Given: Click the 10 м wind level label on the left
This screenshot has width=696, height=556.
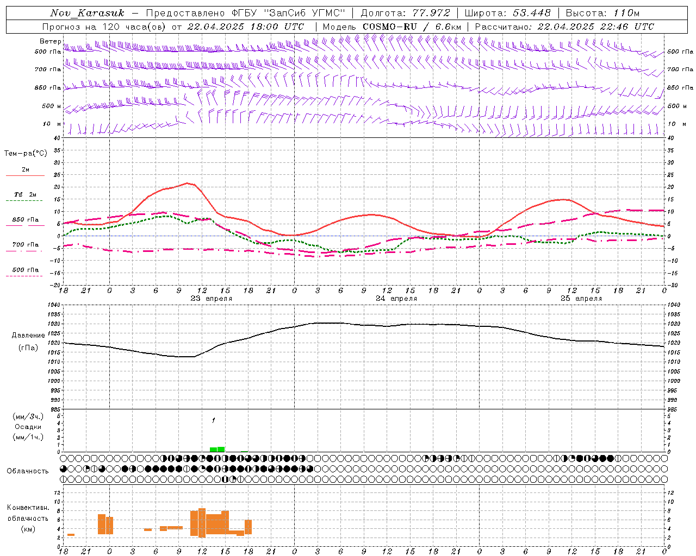Looking at the screenshot, I should [x=52, y=124].
